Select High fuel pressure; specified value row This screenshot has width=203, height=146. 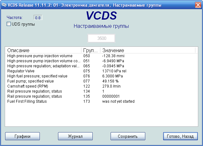click(x=101, y=76)
